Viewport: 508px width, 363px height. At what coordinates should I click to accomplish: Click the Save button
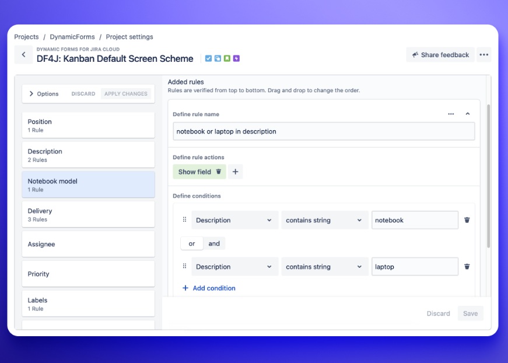470,313
